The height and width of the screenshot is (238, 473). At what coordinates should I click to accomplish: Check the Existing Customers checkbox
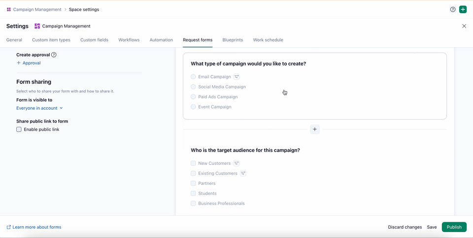click(193, 173)
